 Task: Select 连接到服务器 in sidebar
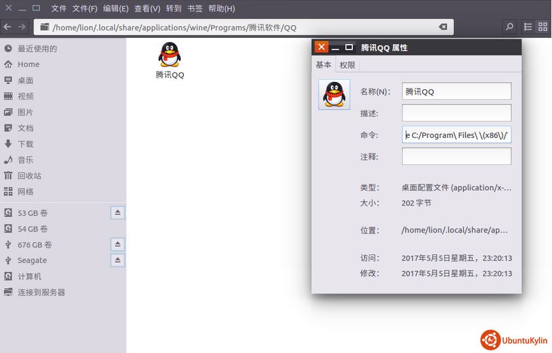41,292
